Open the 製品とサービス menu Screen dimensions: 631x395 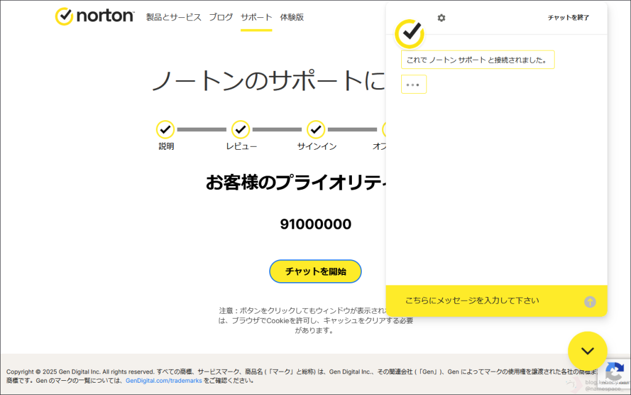pyautogui.click(x=173, y=17)
